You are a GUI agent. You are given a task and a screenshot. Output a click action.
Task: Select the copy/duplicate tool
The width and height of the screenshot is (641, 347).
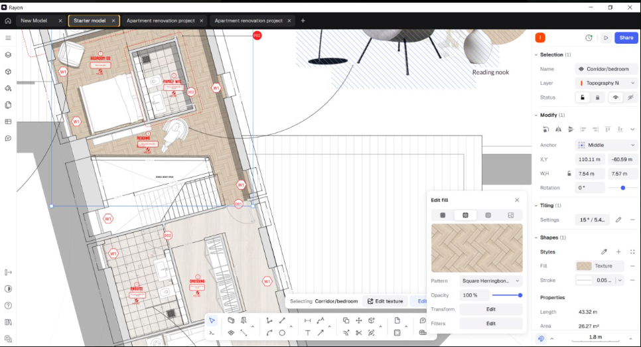click(346, 320)
